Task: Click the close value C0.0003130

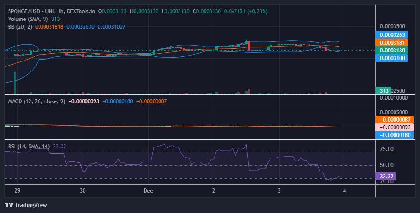Action: click(x=206, y=11)
